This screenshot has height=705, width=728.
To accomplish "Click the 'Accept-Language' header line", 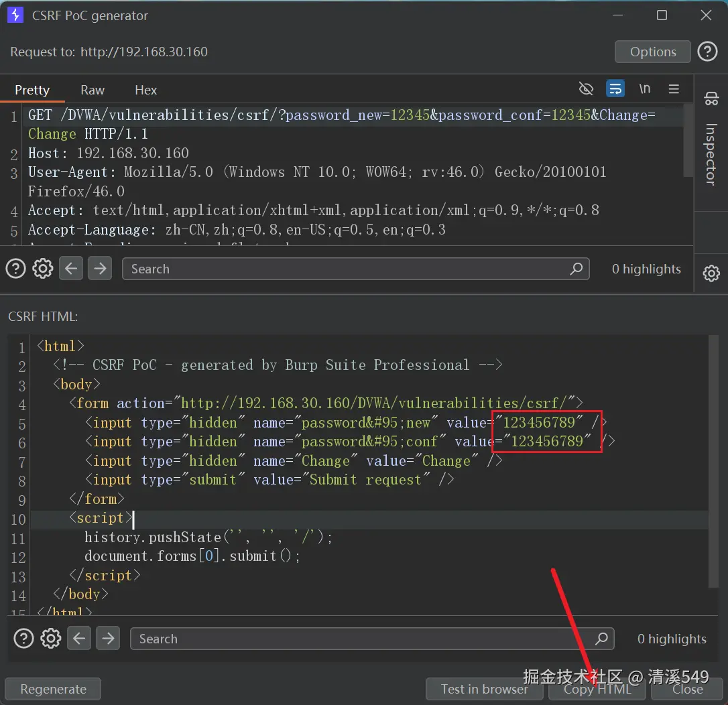I will pyautogui.click(x=237, y=229).
